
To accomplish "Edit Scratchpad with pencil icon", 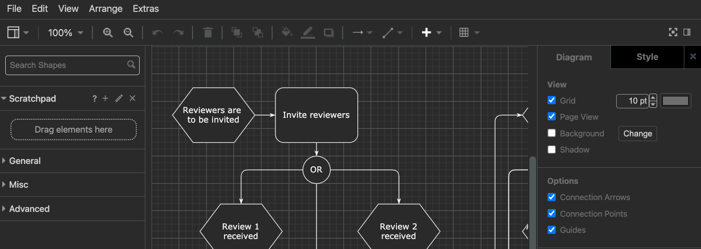I will [119, 98].
